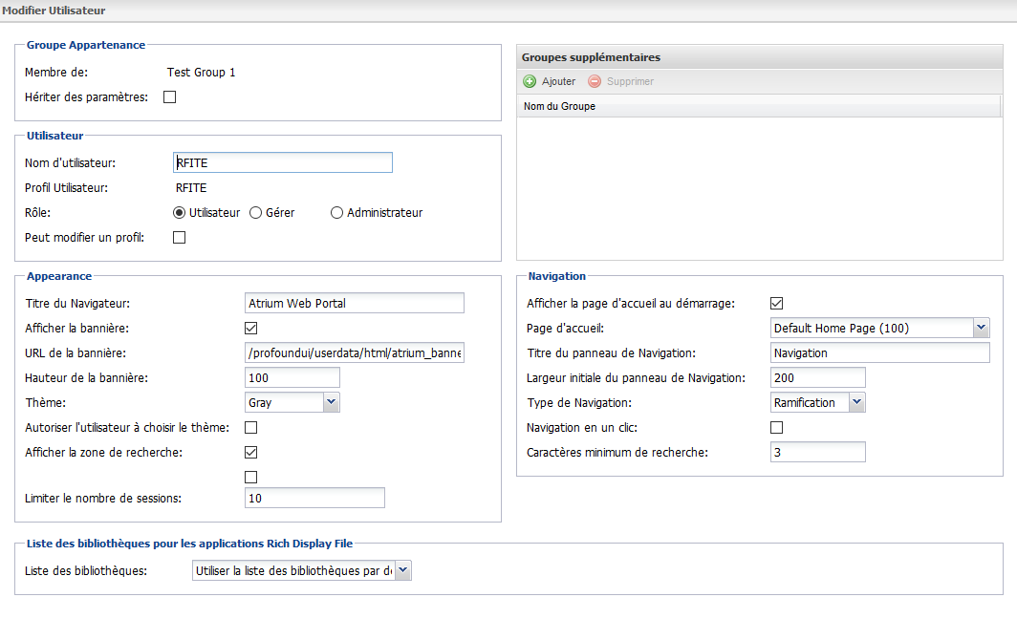Select the Gérer role radio button

point(255,213)
